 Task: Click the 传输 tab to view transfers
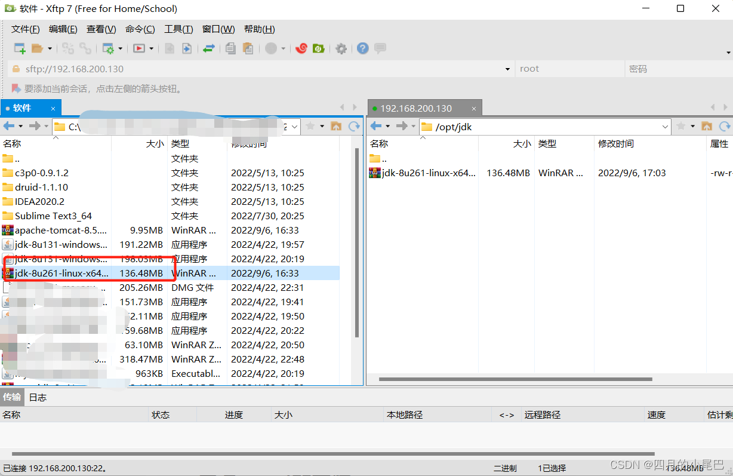(12, 397)
